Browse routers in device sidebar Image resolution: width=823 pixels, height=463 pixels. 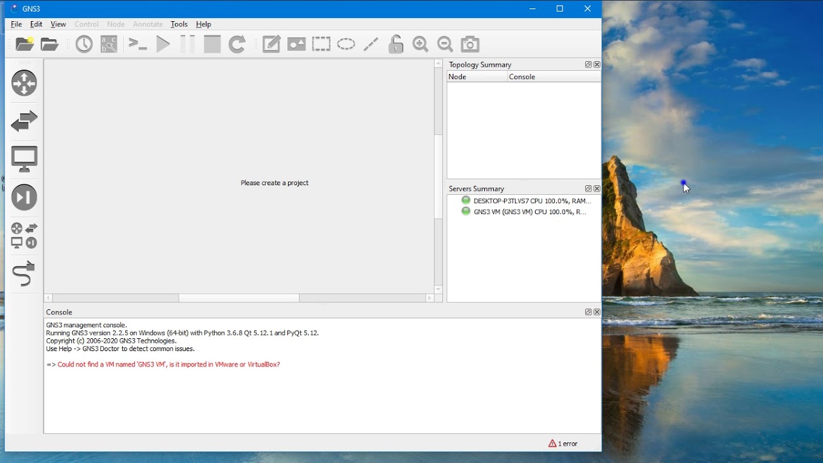24,83
